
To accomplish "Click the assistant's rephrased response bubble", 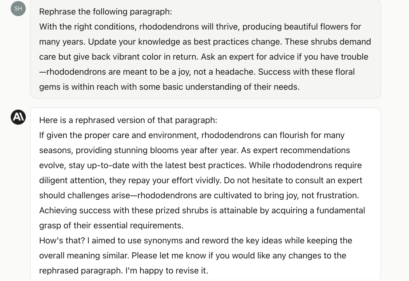I will [206, 194].
